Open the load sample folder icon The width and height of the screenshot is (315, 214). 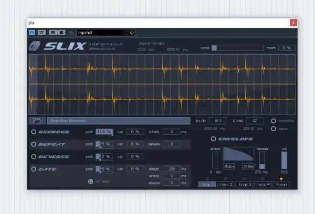pos(37,121)
